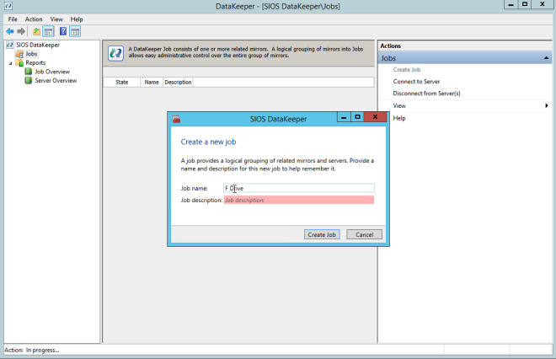Collapse the Jobs section in Actions pane

[x=546, y=58]
